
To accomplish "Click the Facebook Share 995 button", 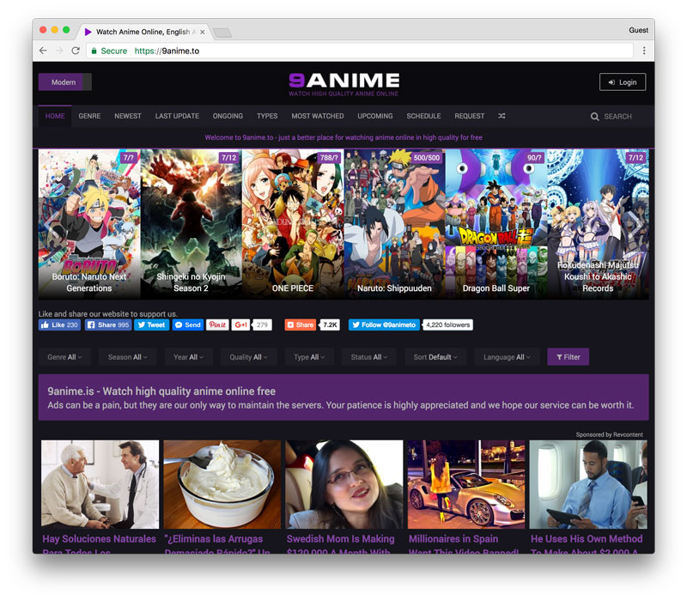I will tap(108, 325).
